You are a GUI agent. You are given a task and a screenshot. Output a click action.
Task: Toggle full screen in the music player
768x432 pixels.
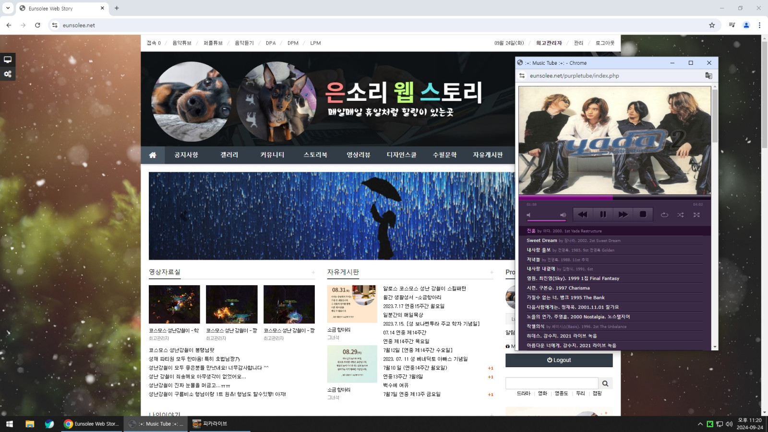point(696,215)
